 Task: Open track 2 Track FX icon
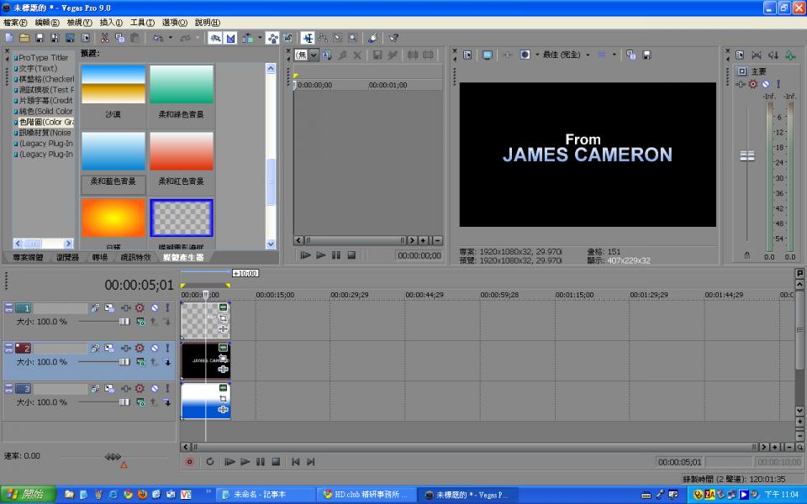pyautogui.click(x=140, y=348)
